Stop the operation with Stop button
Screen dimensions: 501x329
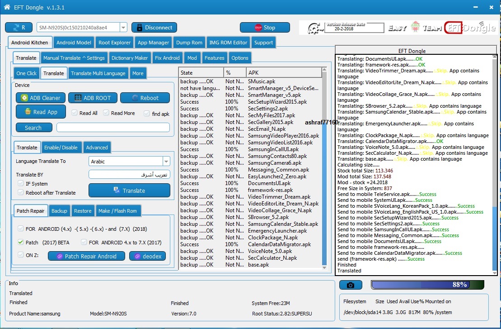265,28
